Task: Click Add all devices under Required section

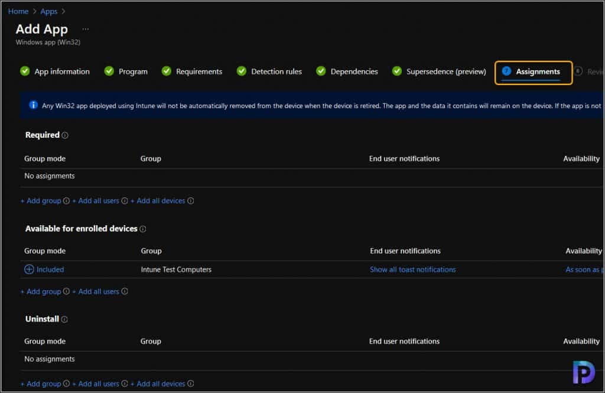Action: click(158, 201)
